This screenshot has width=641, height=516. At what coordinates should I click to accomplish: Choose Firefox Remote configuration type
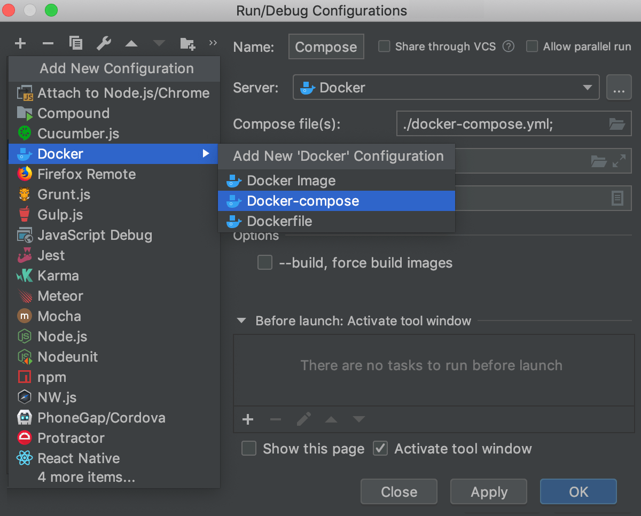tap(114, 174)
